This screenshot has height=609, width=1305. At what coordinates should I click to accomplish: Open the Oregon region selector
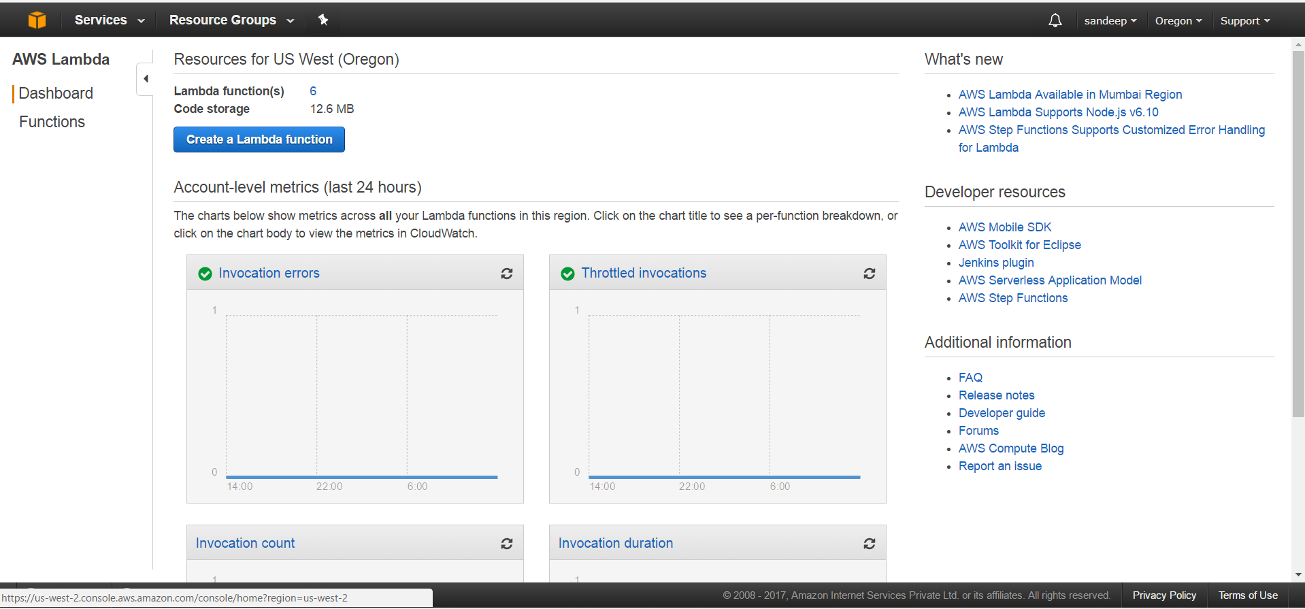point(1178,20)
